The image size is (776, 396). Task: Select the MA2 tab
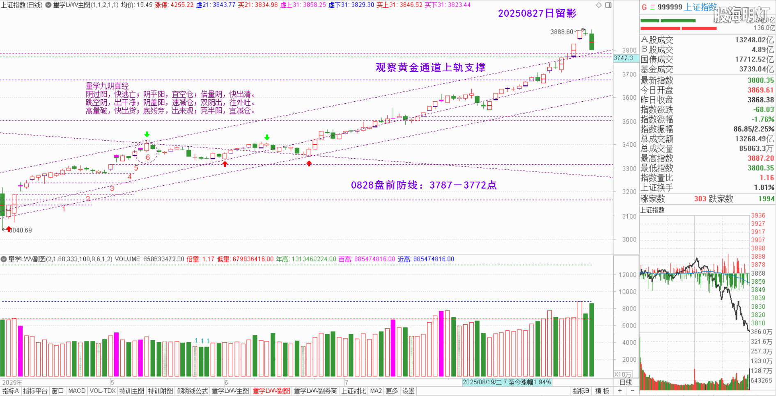click(x=376, y=391)
